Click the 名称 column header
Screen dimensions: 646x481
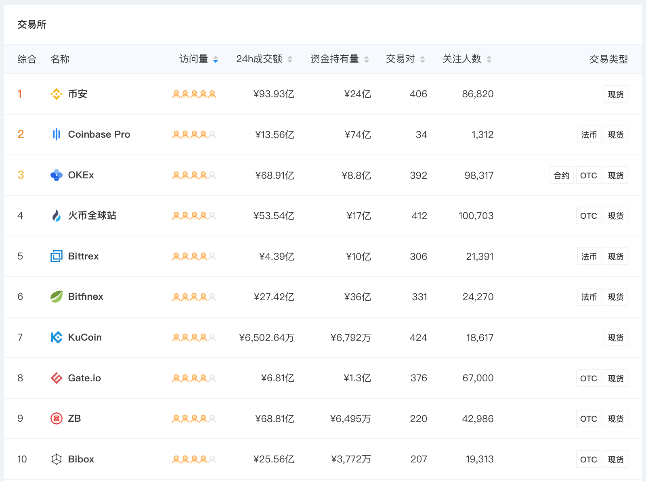pos(60,59)
